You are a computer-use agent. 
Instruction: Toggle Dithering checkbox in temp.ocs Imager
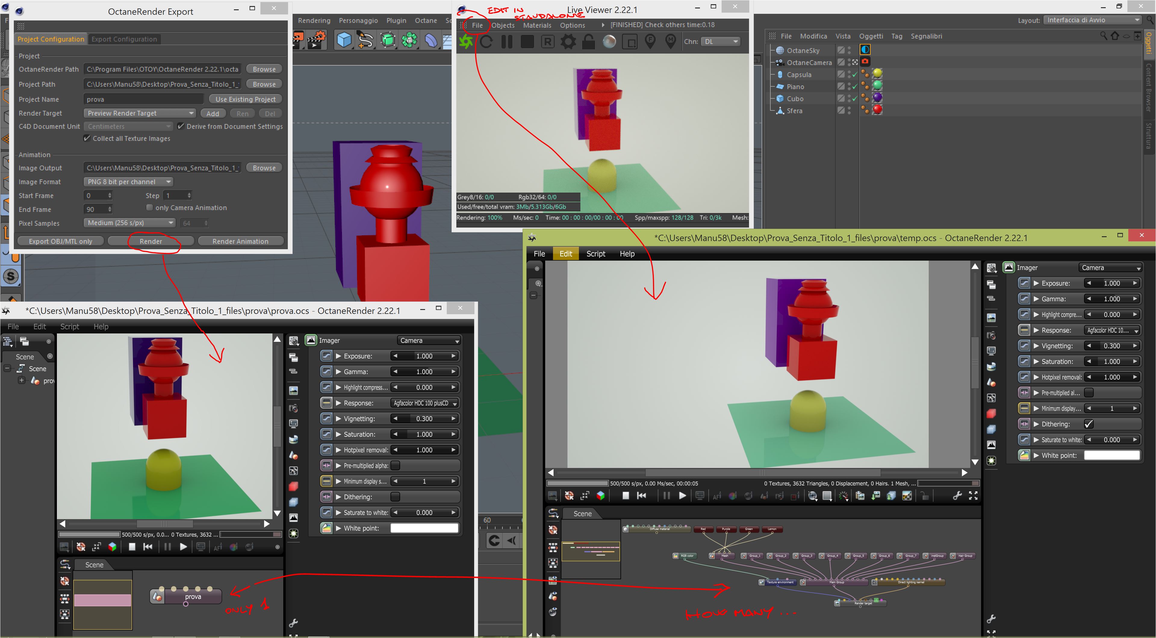[1089, 424]
